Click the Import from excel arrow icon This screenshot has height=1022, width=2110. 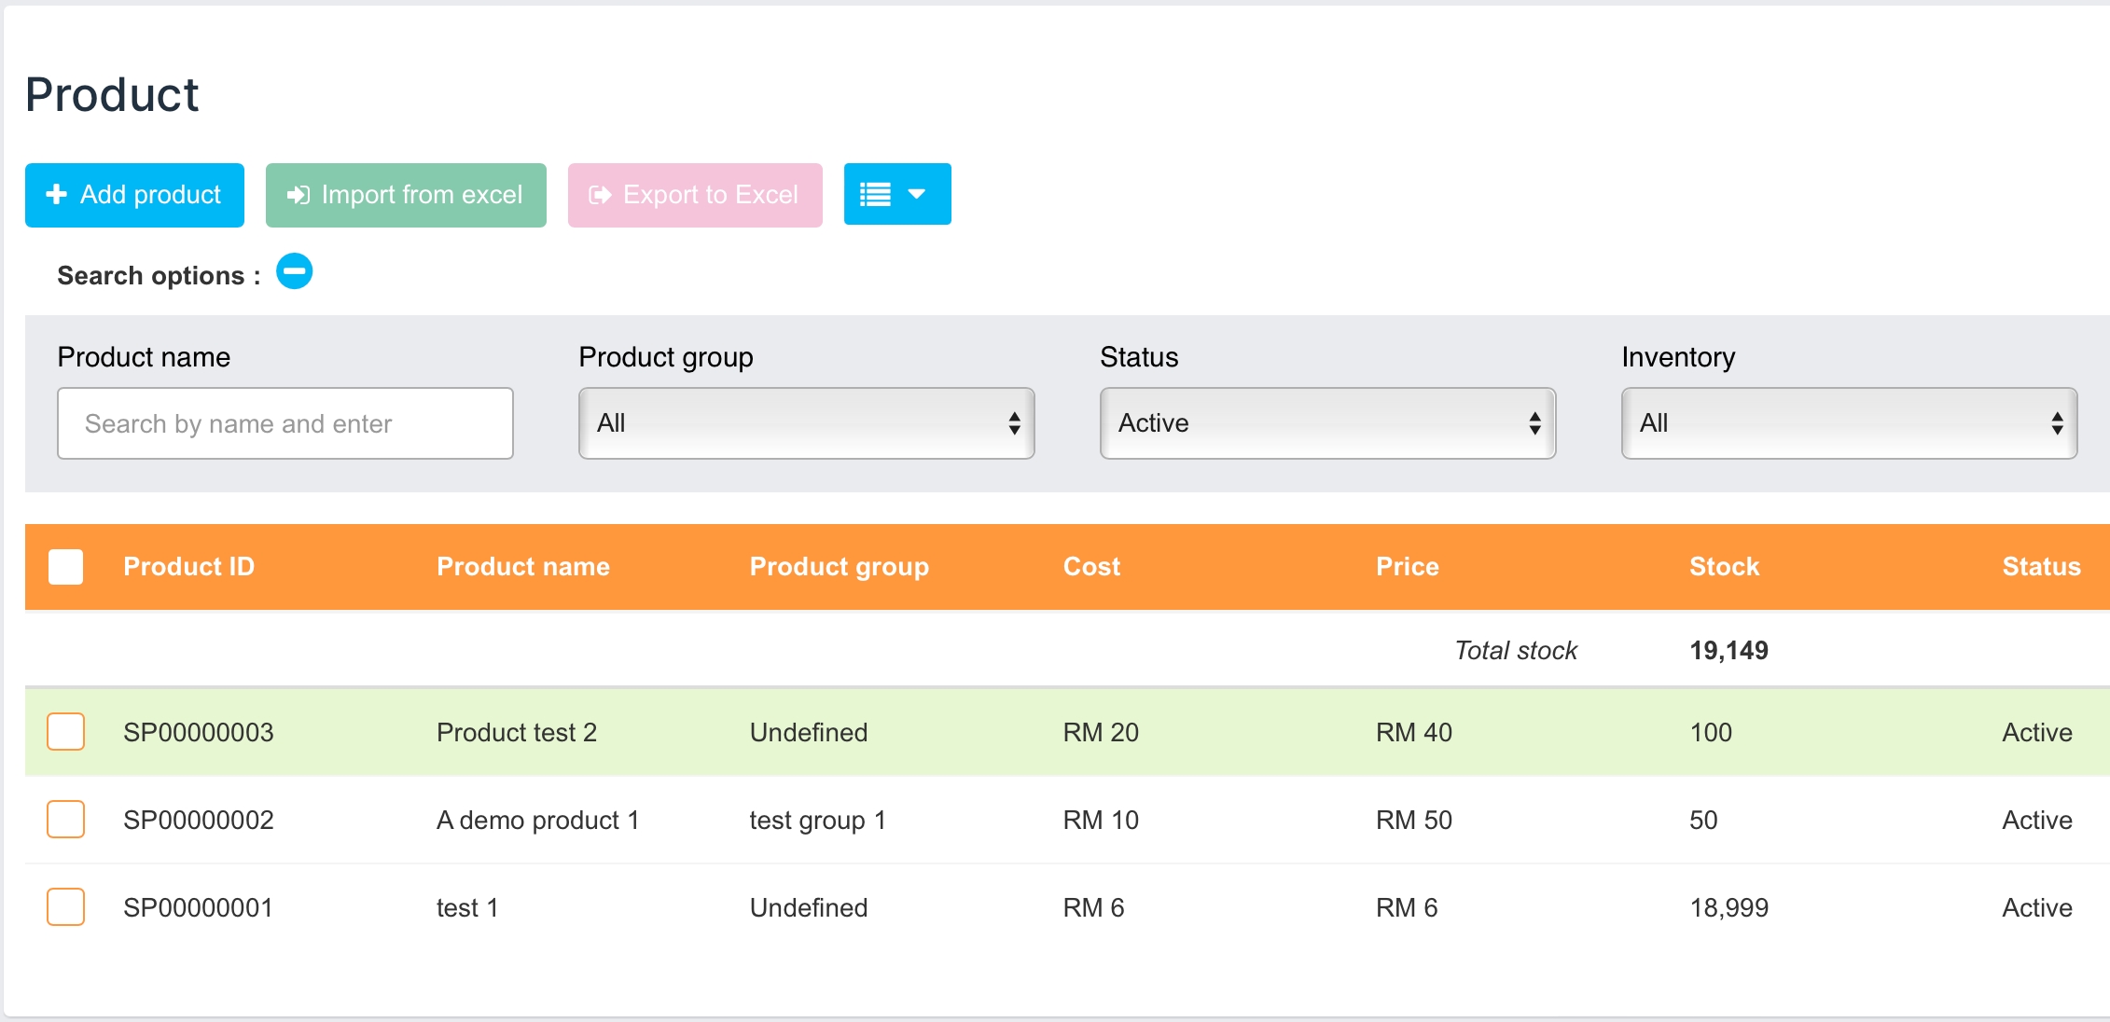coord(298,194)
